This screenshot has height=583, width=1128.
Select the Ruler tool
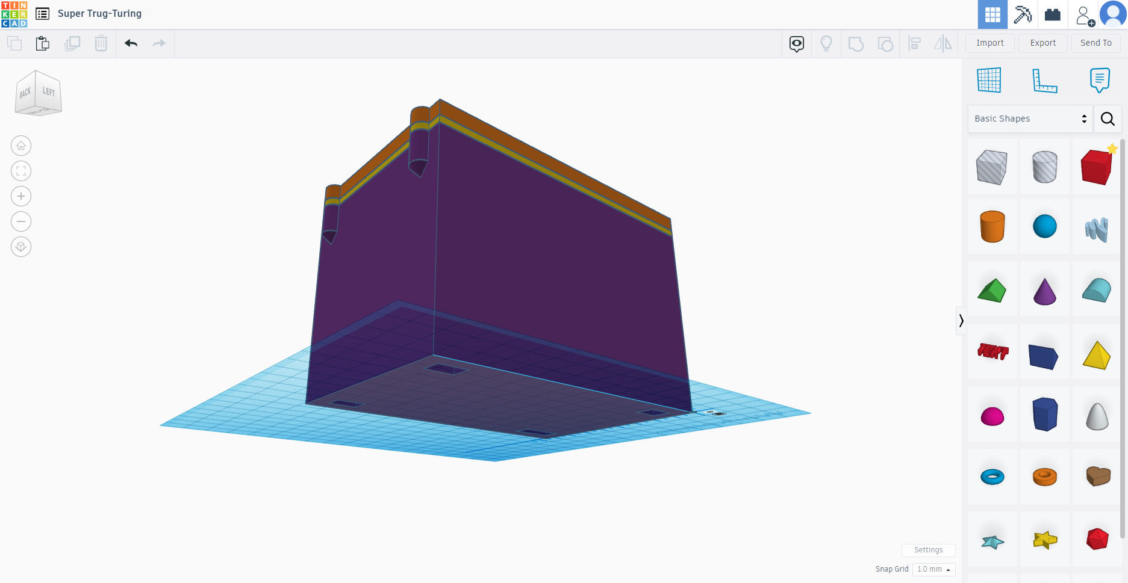pyautogui.click(x=1045, y=79)
